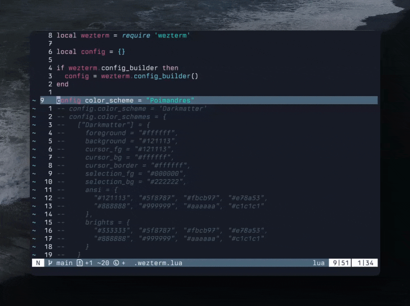Image resolution: width=410 pixels, height=306 pixels.
Task: Click the commented '["Darkmatter"] = {' line
Action: pos(114,125)
